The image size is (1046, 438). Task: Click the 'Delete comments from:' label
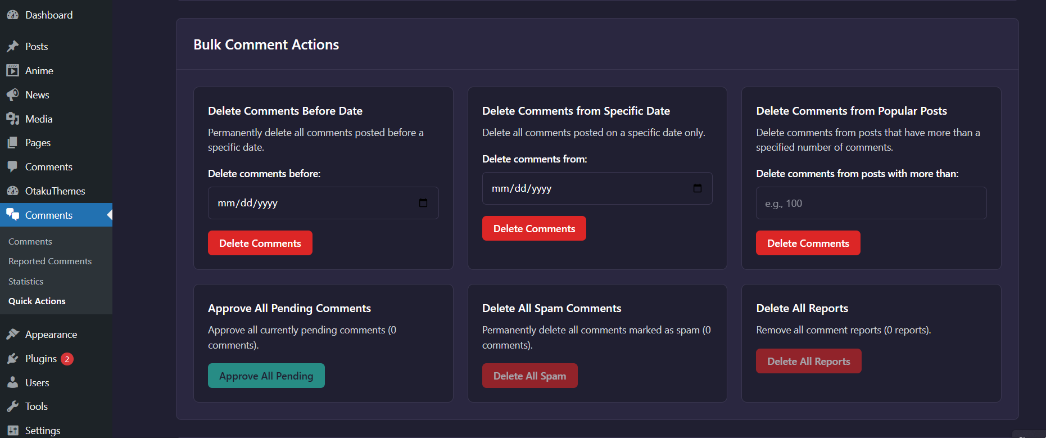pos(535,159)
